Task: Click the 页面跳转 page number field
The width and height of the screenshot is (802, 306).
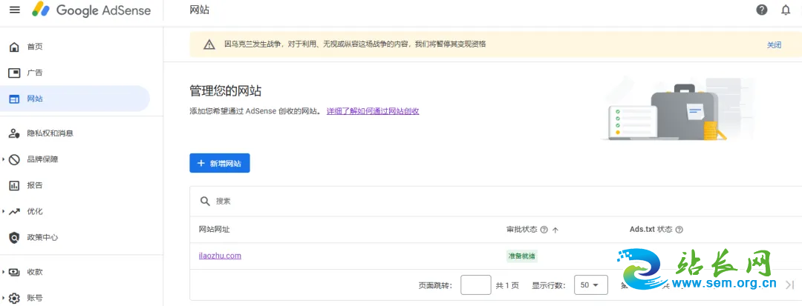Action: [x=476, y=285]
